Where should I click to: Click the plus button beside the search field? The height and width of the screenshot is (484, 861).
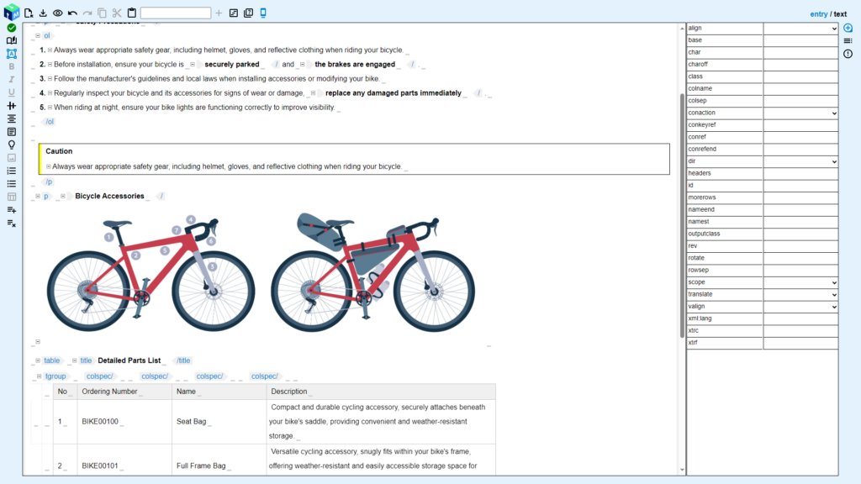219,13
